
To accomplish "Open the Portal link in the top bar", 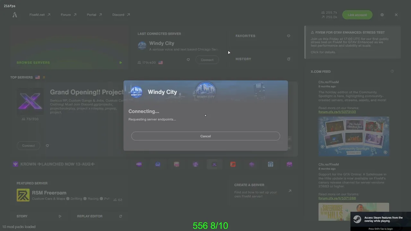I will [x=94, y=15].
